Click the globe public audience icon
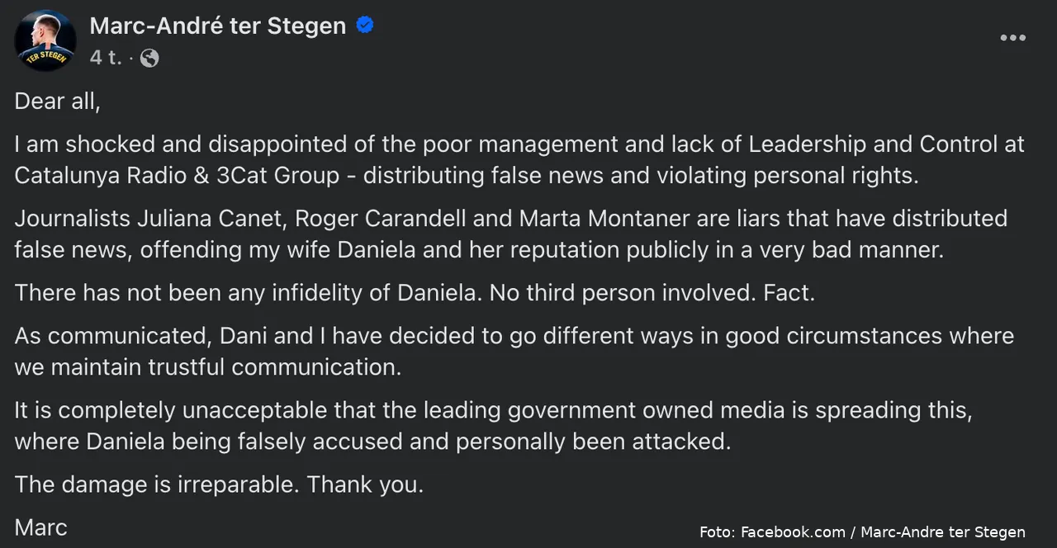Viewport: 1057px width, 548px height. [x=149, y=58]
